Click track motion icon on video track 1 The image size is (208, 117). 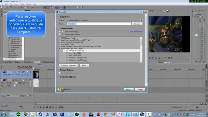click(x=17, y=72)
